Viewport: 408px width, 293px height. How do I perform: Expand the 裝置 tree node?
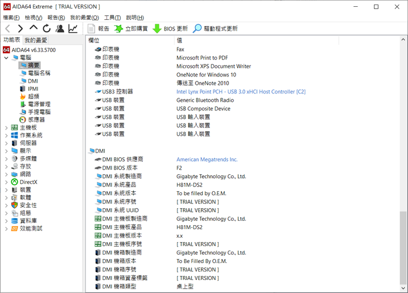6,190
